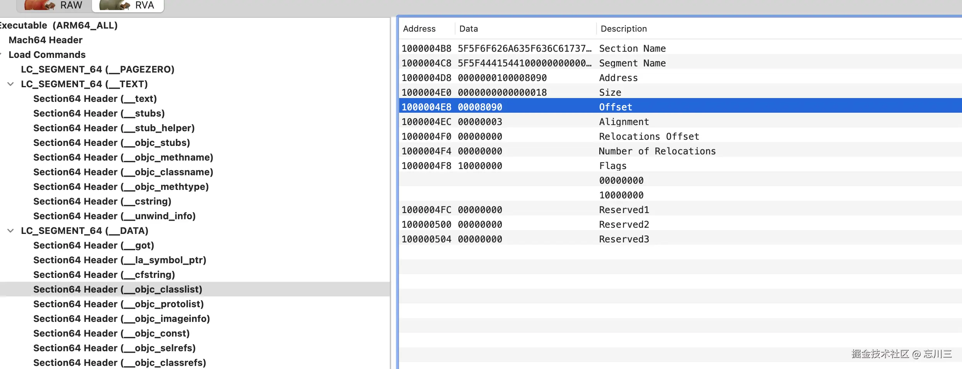Image resolution: width=962 pixels, height=369 pixels.
Task: Open Section64 Header (__got)
Action: pos(94,245)
